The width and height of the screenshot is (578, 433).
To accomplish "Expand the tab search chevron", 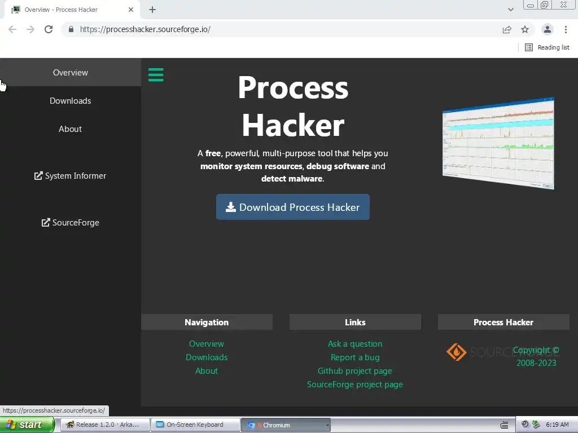I will (x=510, y=10).
